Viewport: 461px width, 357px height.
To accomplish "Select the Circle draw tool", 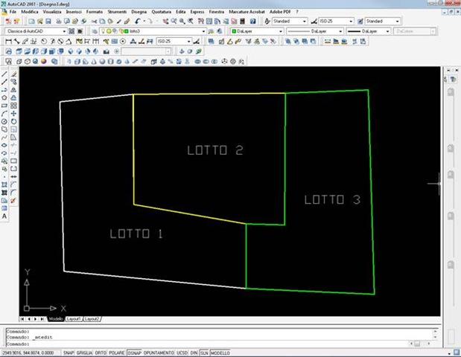I will 4,121.
